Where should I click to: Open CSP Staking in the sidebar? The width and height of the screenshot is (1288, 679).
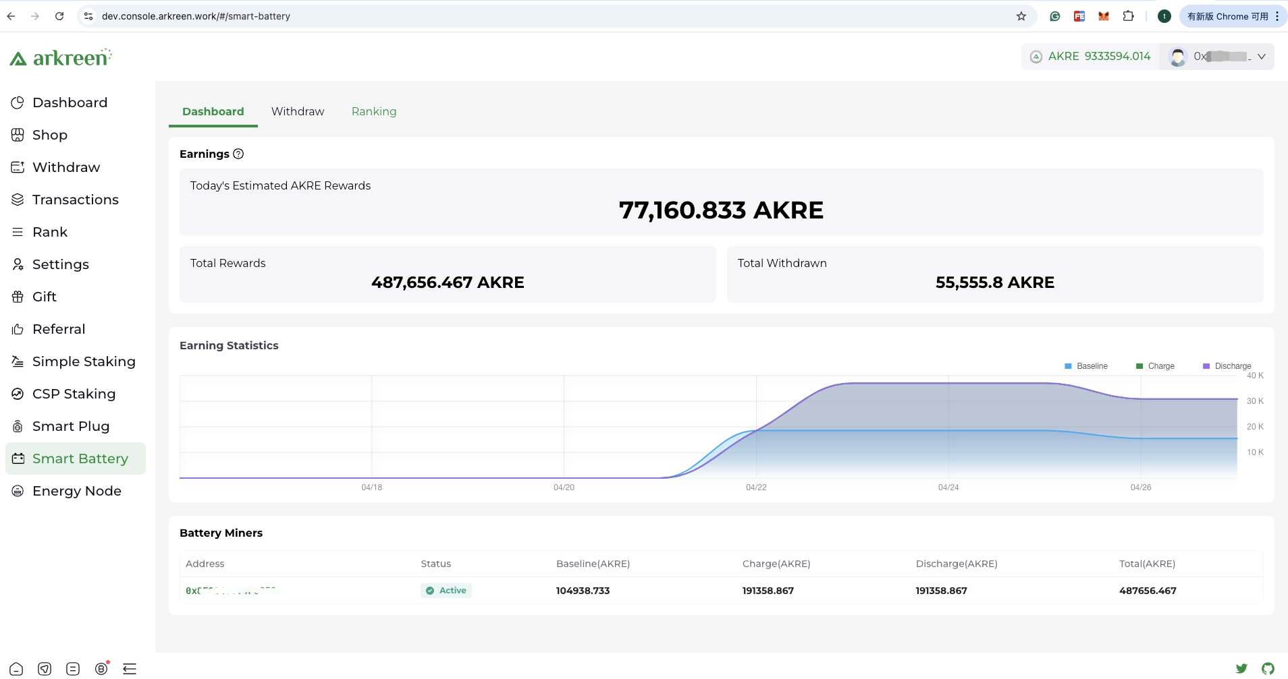tap(74, 394)
